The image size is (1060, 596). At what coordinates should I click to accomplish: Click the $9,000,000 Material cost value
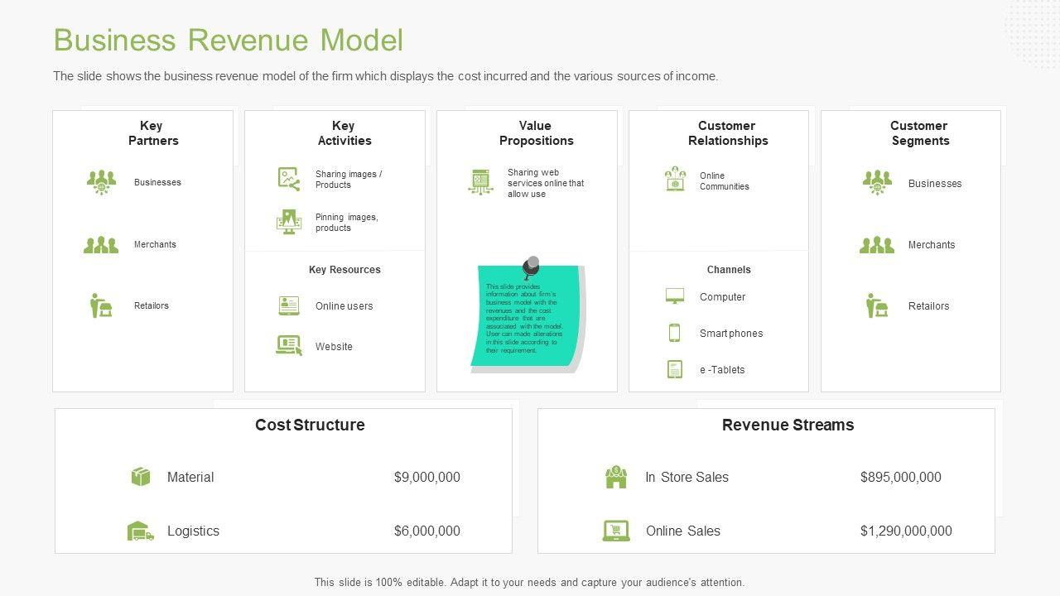click(x=426, y=477)
